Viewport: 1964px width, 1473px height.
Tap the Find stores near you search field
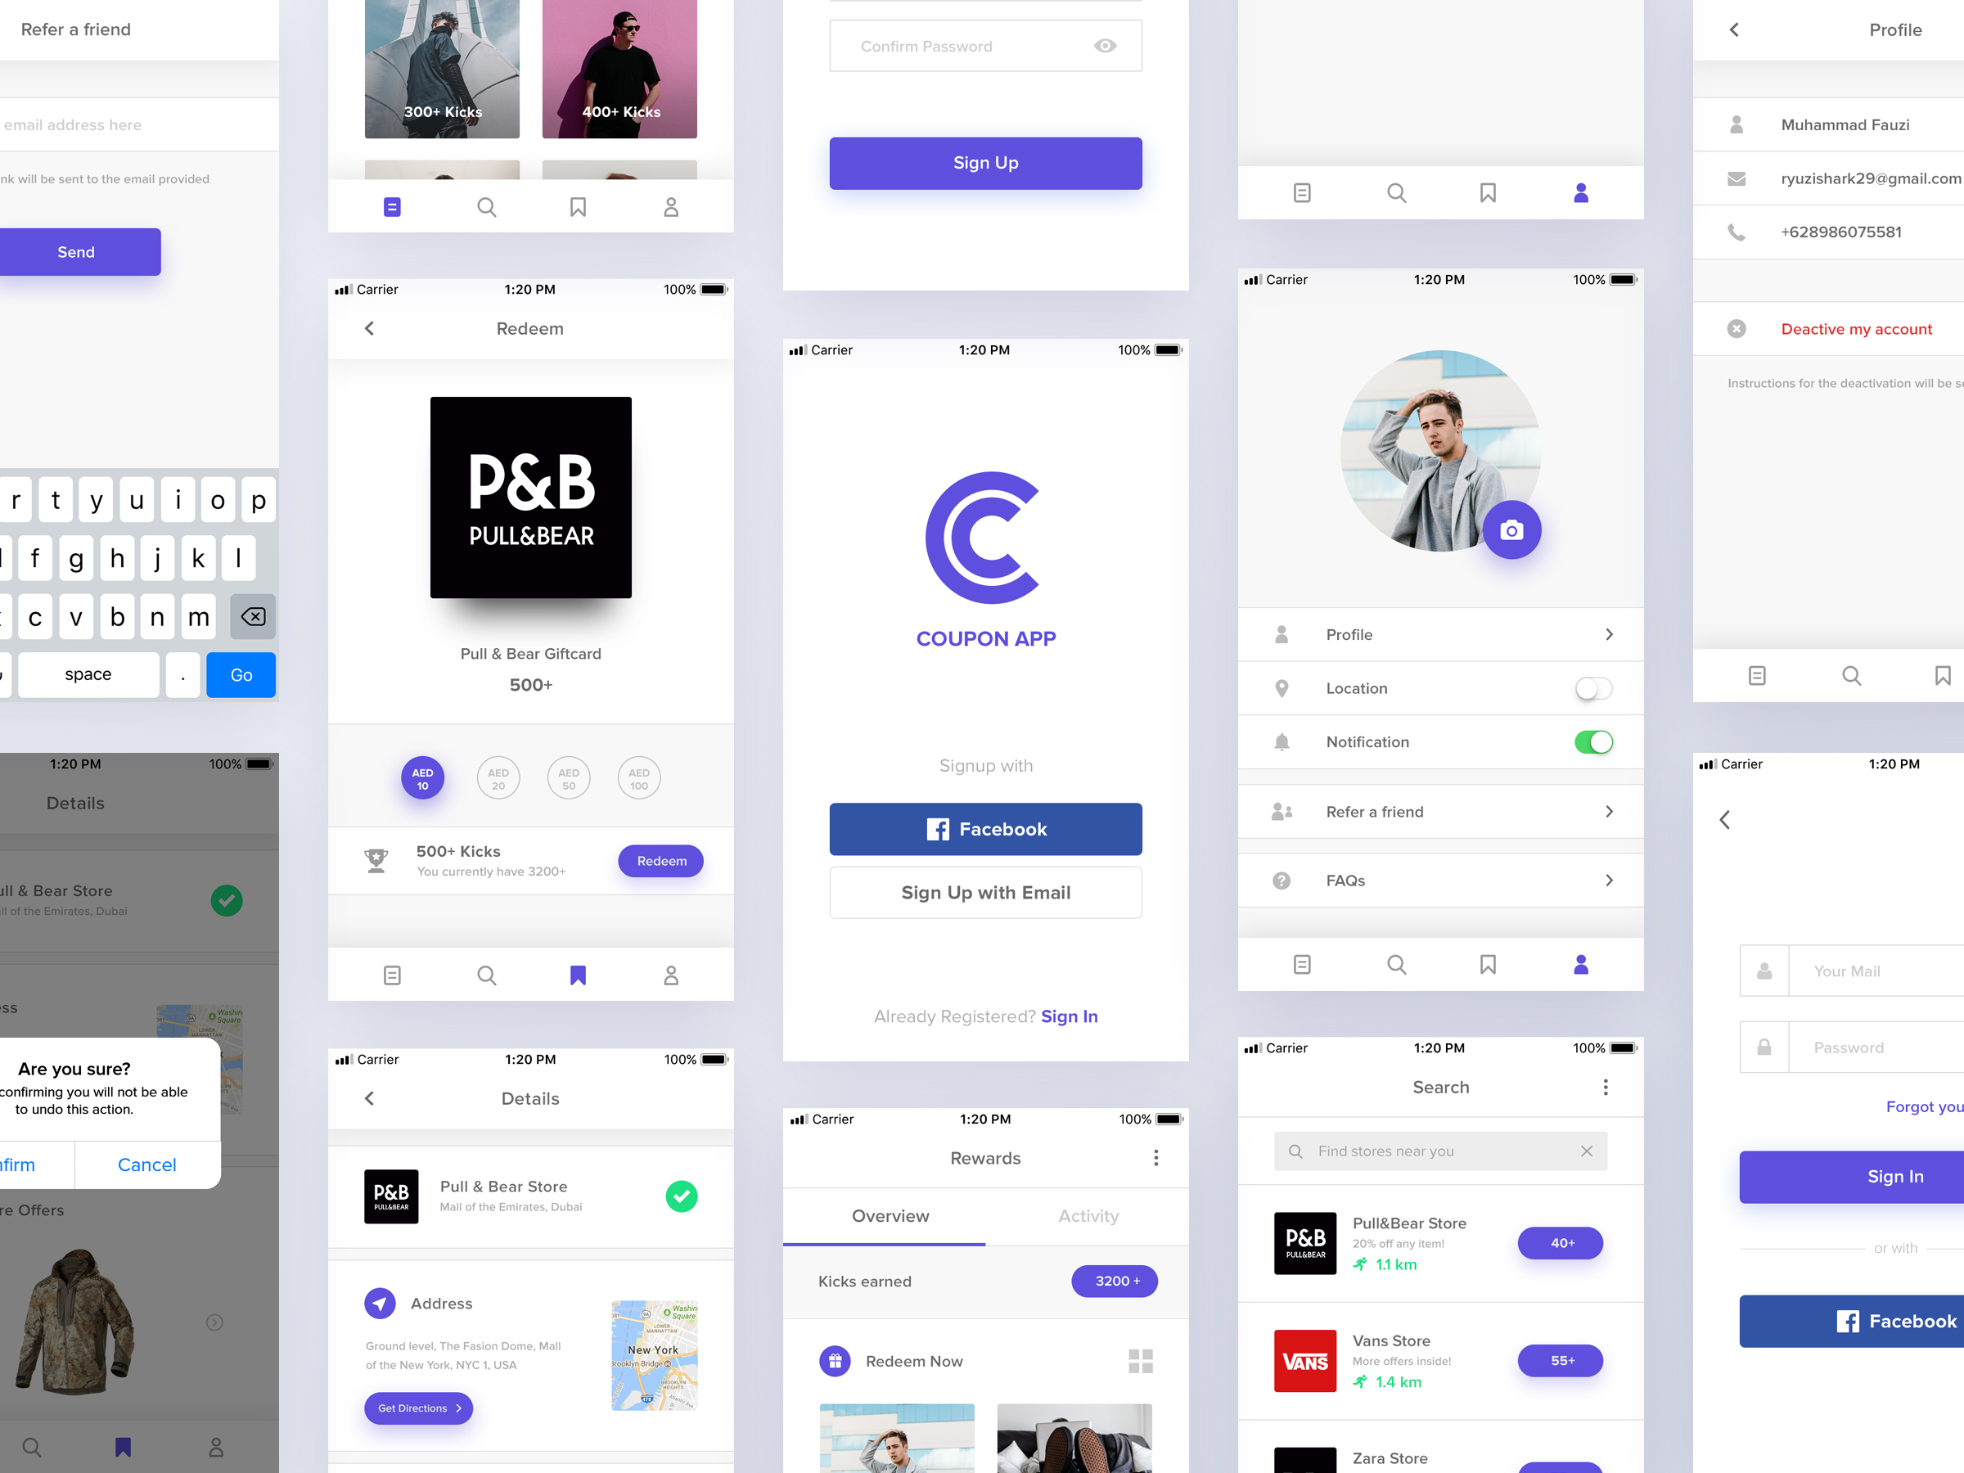click(1438, 1151)
